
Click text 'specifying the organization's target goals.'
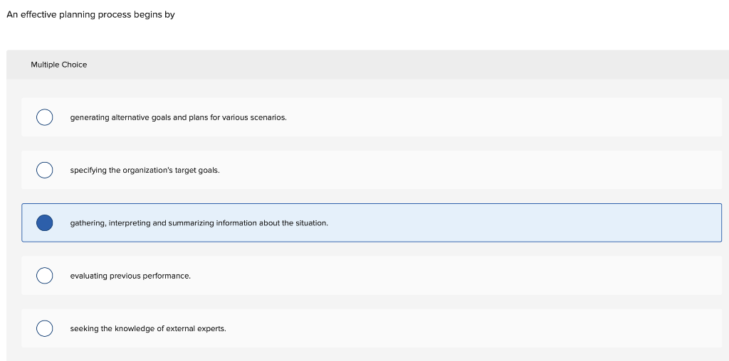coord(145,171)
